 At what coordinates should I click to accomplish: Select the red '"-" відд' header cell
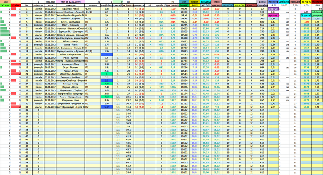[x=16, y=5]
